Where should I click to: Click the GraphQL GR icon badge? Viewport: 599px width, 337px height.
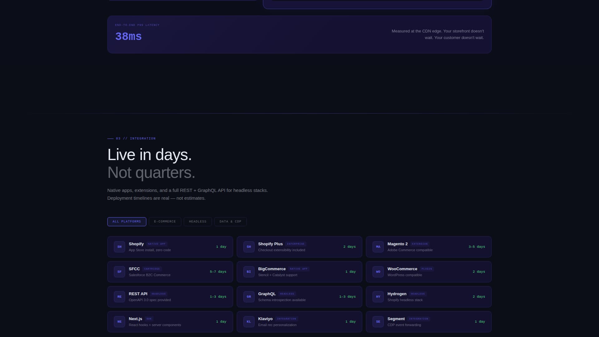[249, 297]
